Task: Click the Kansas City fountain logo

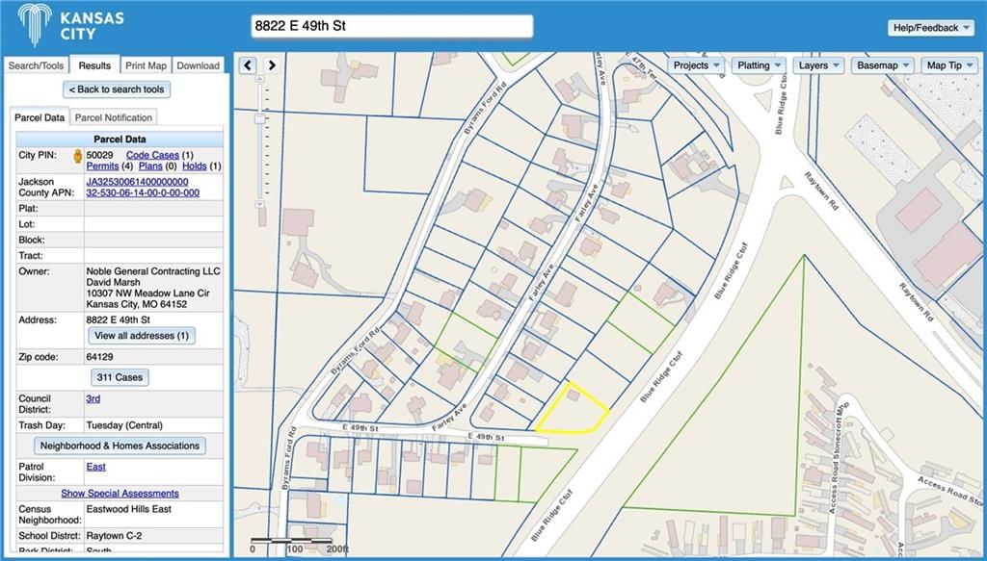Action: [35, 24]
